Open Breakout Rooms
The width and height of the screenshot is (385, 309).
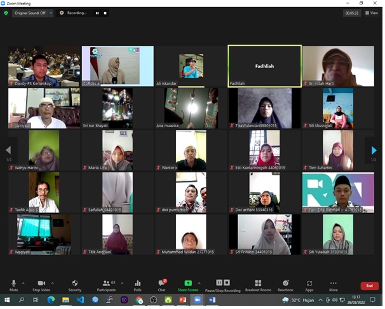tap(258, 285)
